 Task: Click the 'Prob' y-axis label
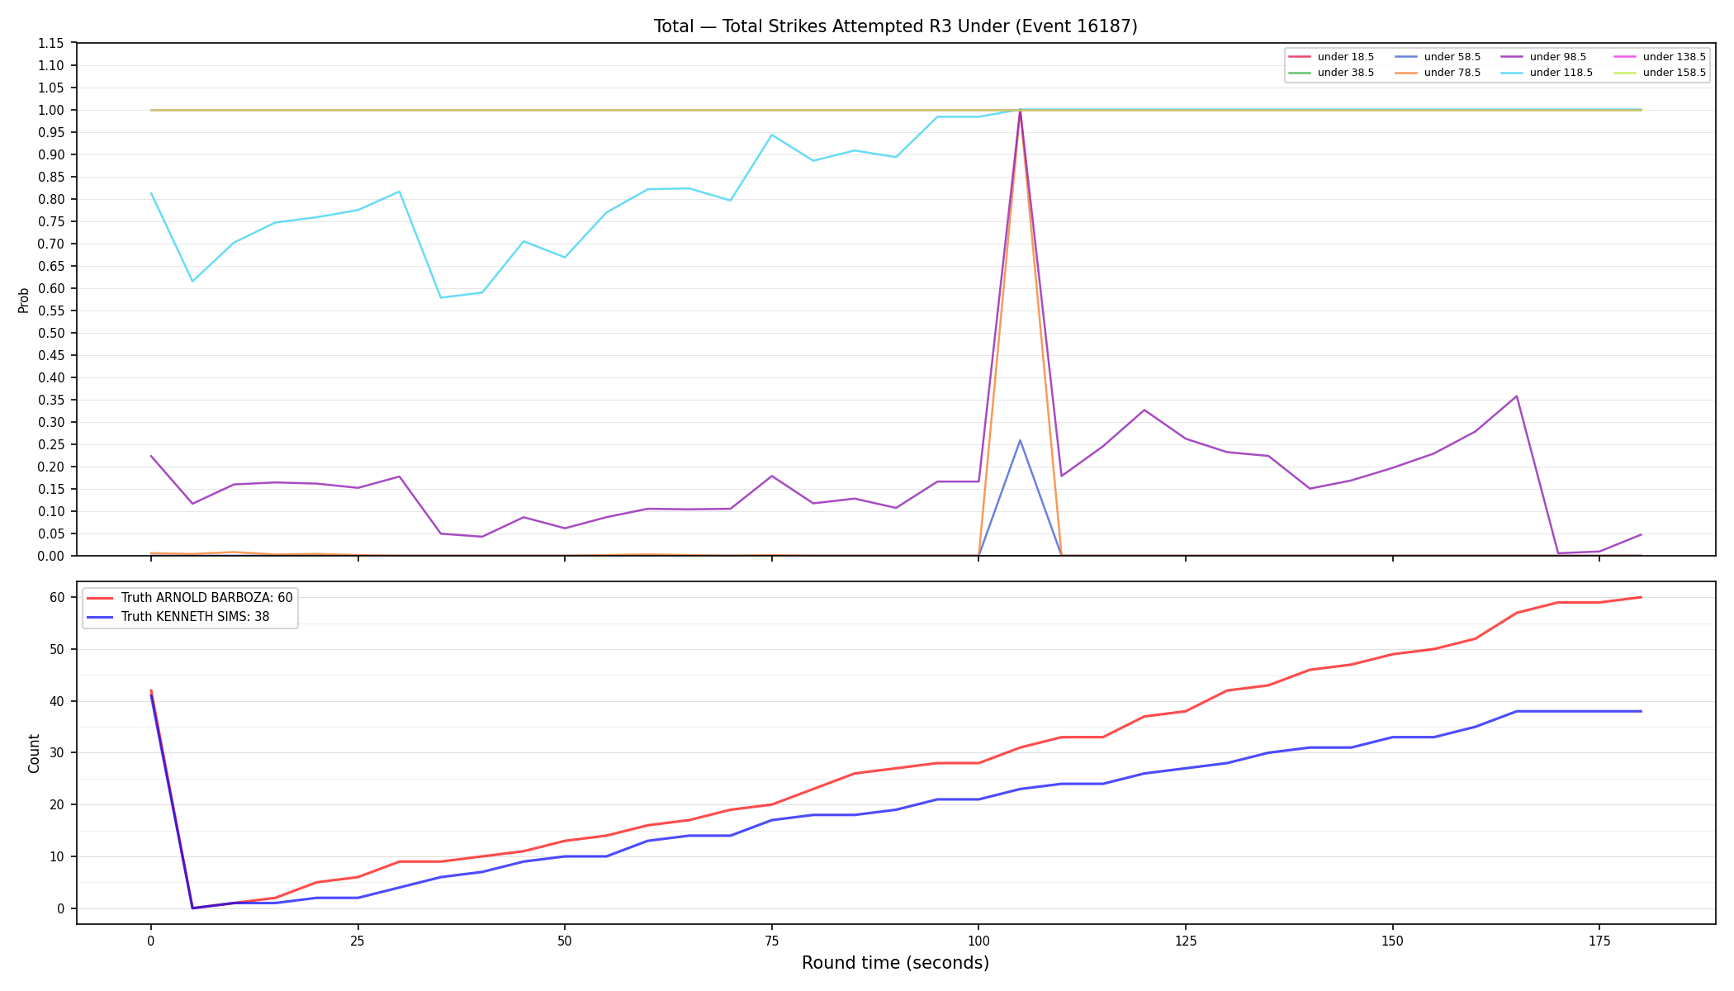click(x=24, y=300)
